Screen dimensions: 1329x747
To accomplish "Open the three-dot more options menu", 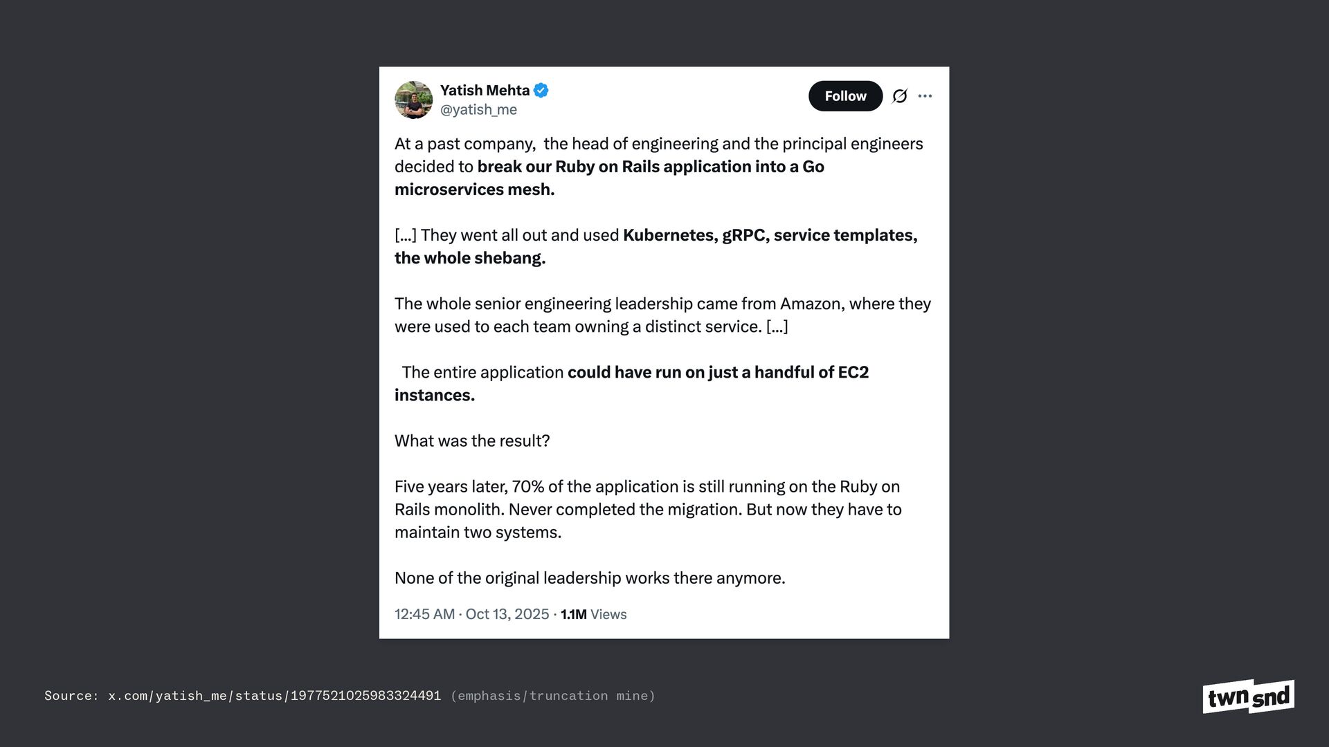I will [x=925, y=96].
